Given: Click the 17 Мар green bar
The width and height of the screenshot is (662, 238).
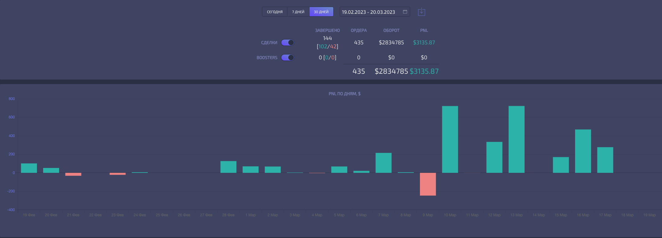Looking at the screenshot, I should coord(605,160).
